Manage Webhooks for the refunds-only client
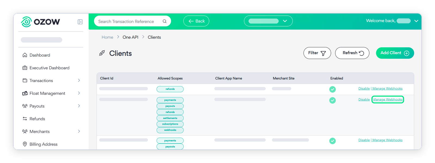 [387, 89]
